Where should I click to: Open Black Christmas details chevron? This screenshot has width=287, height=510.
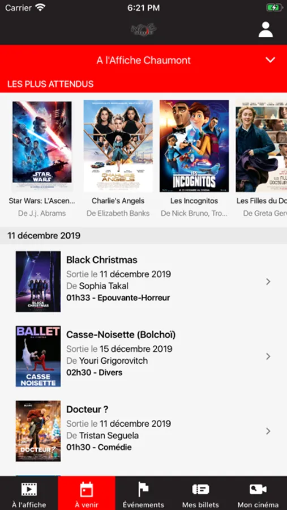268,282
